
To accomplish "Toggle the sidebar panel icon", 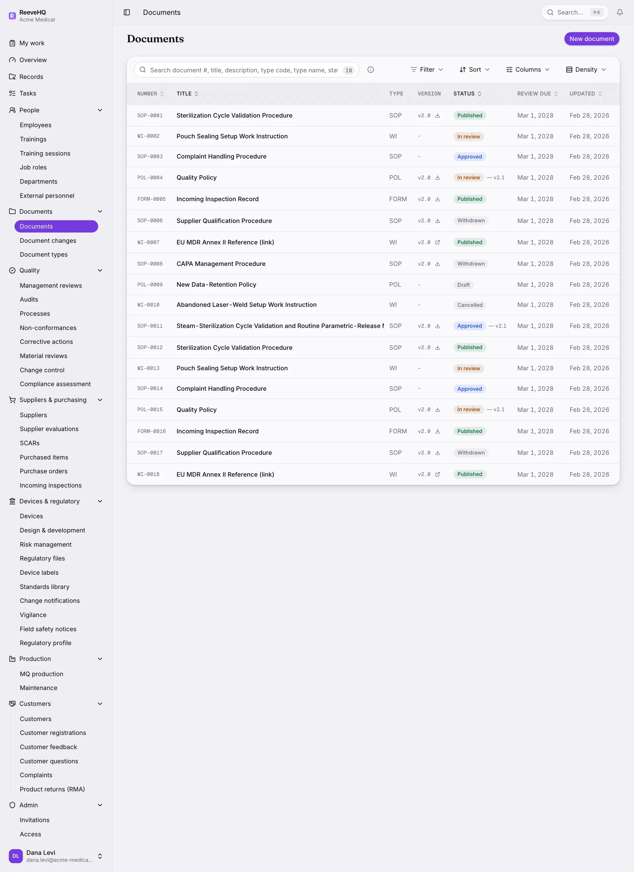I will point(127,12).
